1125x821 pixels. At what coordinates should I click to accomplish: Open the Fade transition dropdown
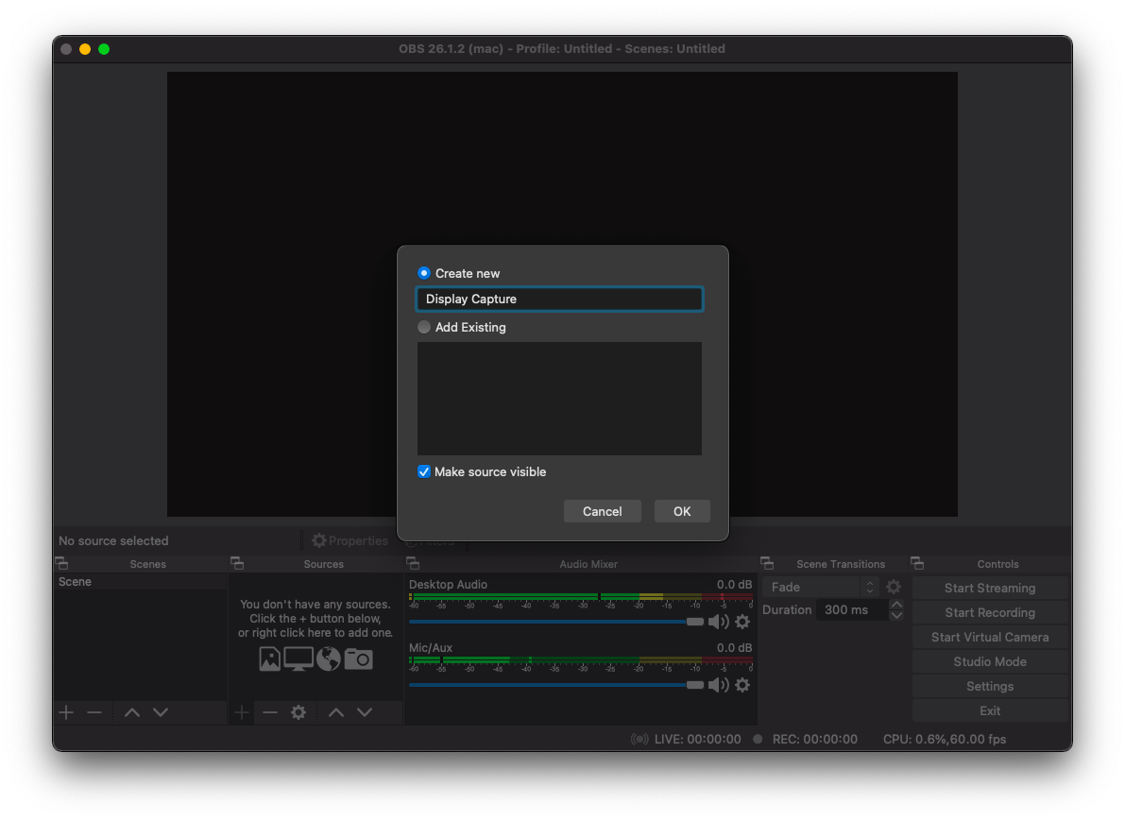click(820, 587)
